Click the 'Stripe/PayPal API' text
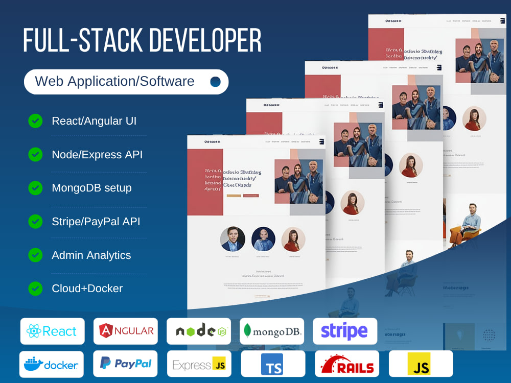This screenshot has width=511, height=383. 96,222
